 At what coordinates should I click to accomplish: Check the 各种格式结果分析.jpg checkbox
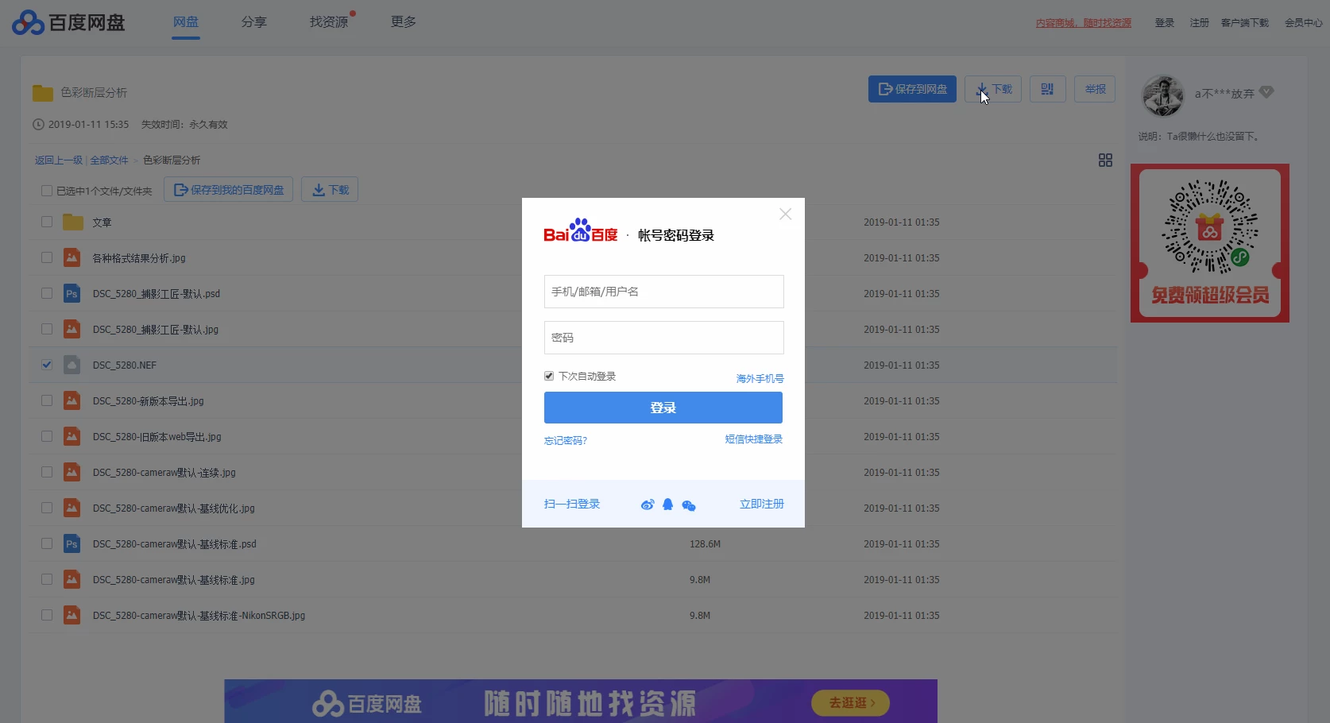pyautogui.click(x=47, y=257)
